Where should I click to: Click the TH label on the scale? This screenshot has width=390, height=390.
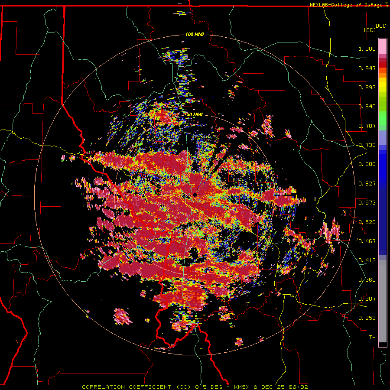[372, 337]
